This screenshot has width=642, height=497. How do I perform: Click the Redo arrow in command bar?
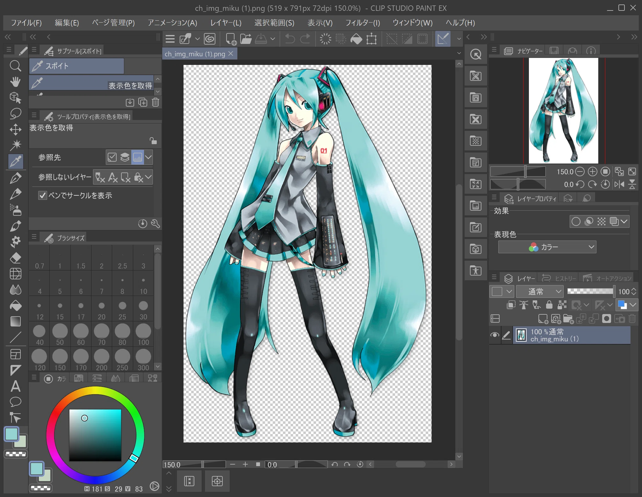pyautogui.click(x=305, y=39)
